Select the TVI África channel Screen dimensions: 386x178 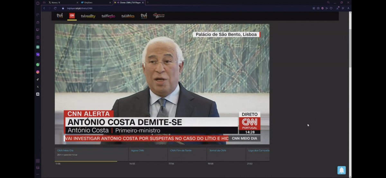pyautogui.click(x=128, y=16)
